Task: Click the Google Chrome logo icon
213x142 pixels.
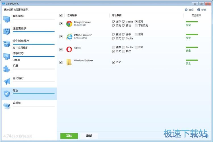Action: click(69, 24)
